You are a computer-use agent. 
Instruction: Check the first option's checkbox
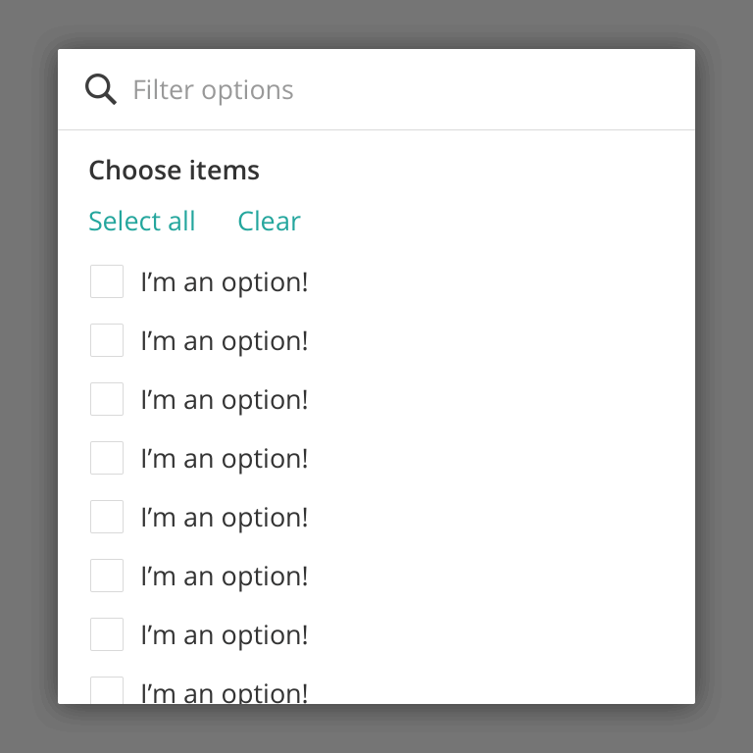click(107, 281)
